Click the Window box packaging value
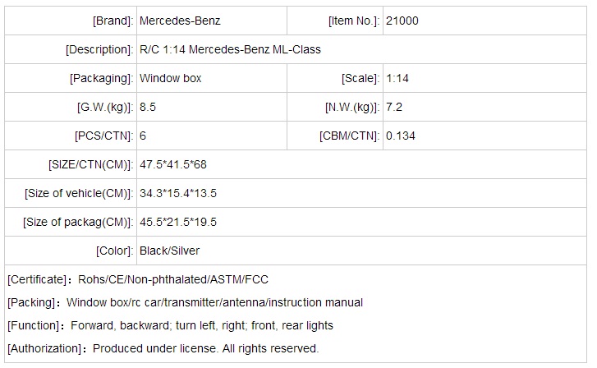 click(x=171, y=78)
